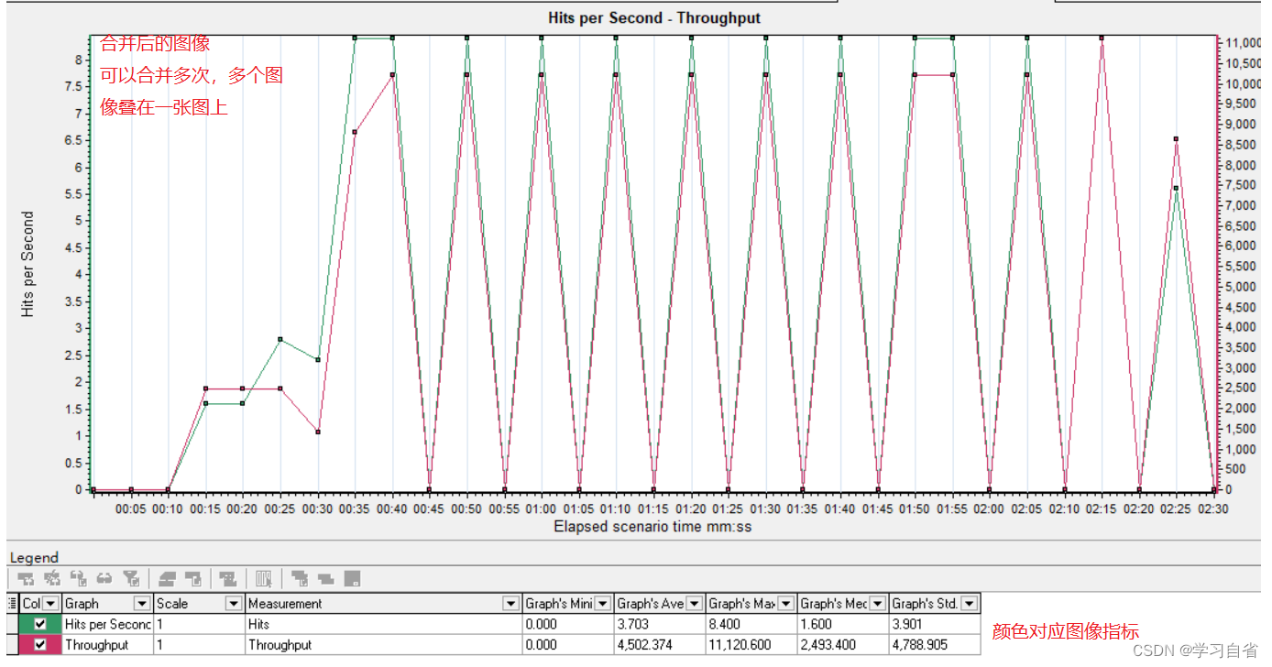Click the Hits measurement cell
The width and height of the screenshot is (1272, 667).
click(x=258, y=624)
